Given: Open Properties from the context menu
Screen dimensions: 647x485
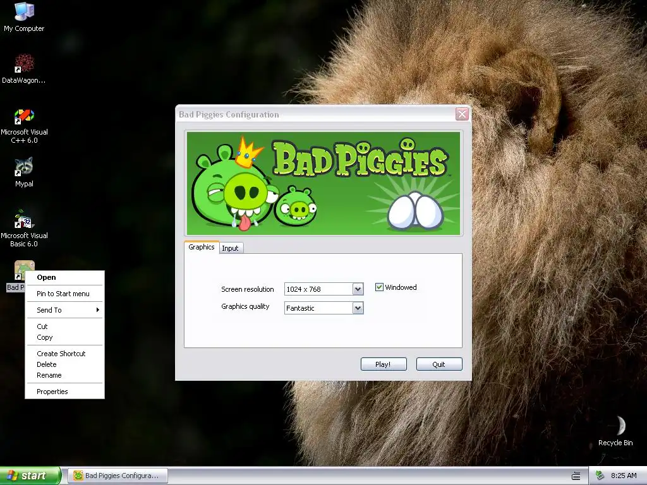Looking at the screenshot, I should click(65, 392).
